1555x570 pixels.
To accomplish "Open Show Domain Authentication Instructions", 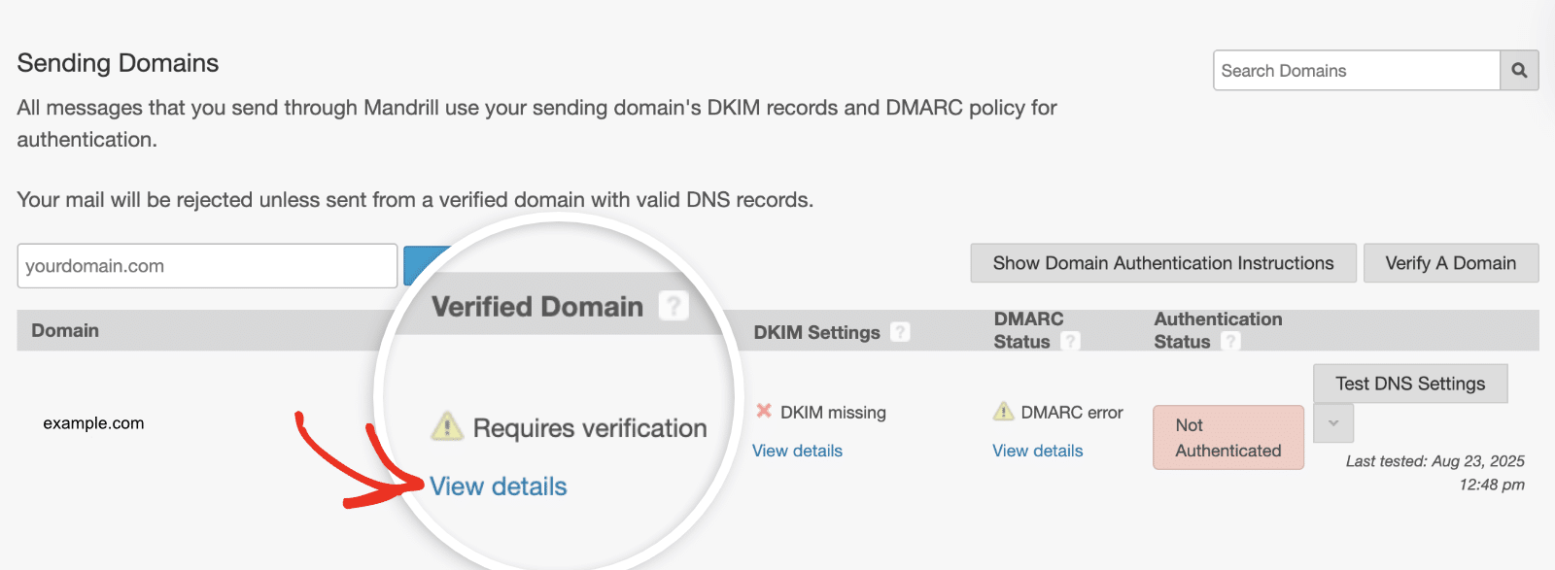I will click(1163, 263).
